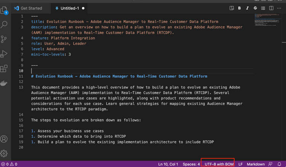Toggle bold formatting in editor toolbar
This screenshot has height=167, width=286.
coord(239,8)
